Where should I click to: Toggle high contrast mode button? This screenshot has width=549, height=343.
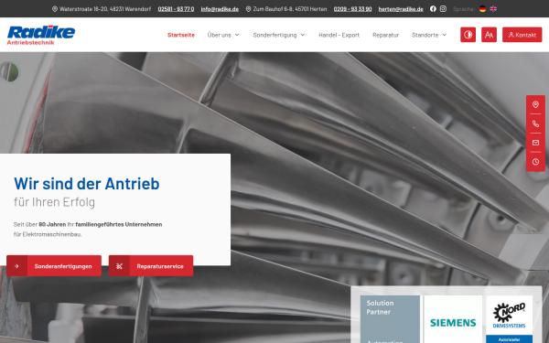tap(468, 35)
